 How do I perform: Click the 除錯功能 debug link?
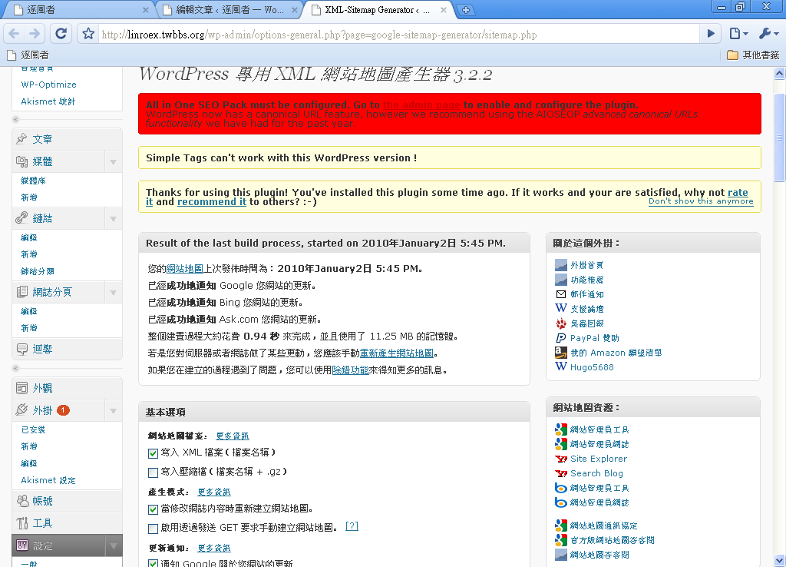[350, 370]
